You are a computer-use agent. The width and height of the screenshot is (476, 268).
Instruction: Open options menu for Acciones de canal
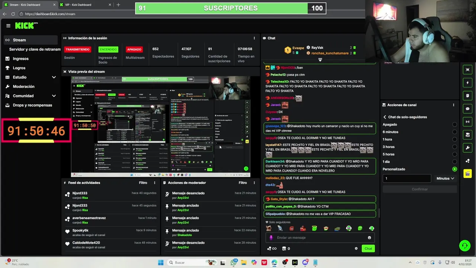[453, 105]
